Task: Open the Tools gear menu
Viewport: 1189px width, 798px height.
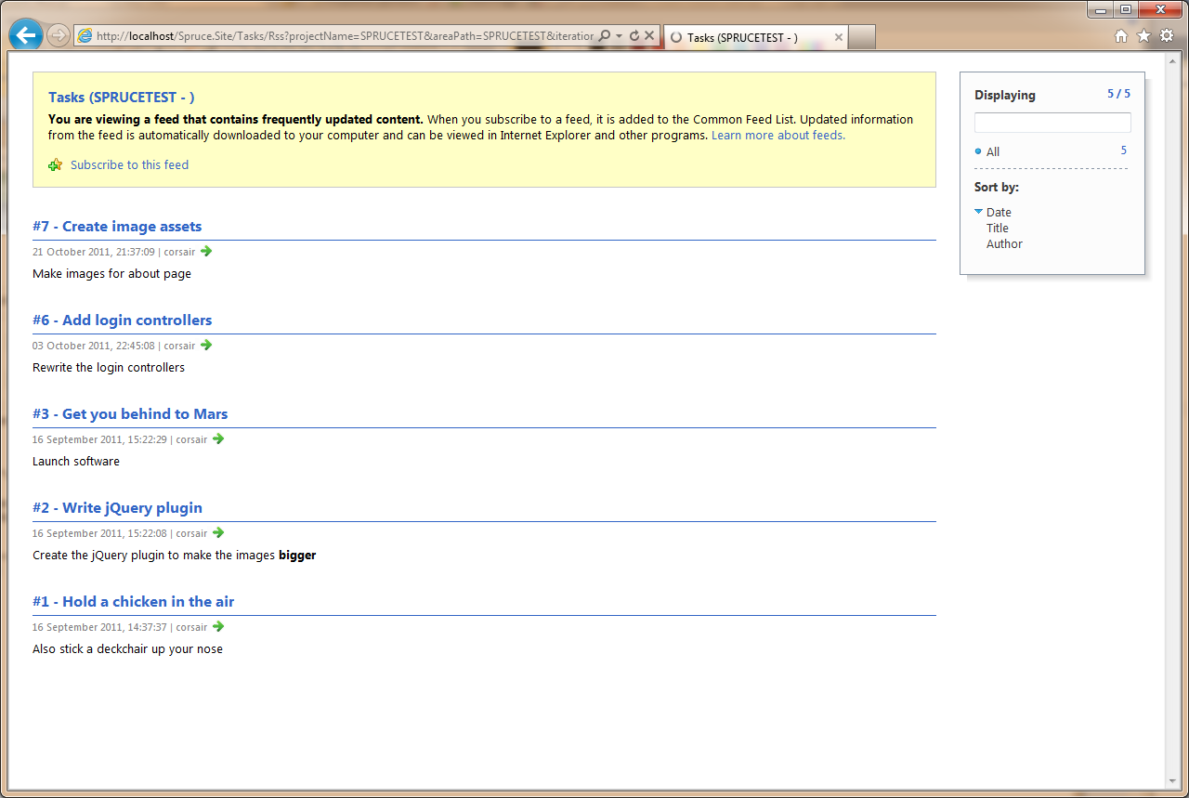Action: coord(1167,36)
